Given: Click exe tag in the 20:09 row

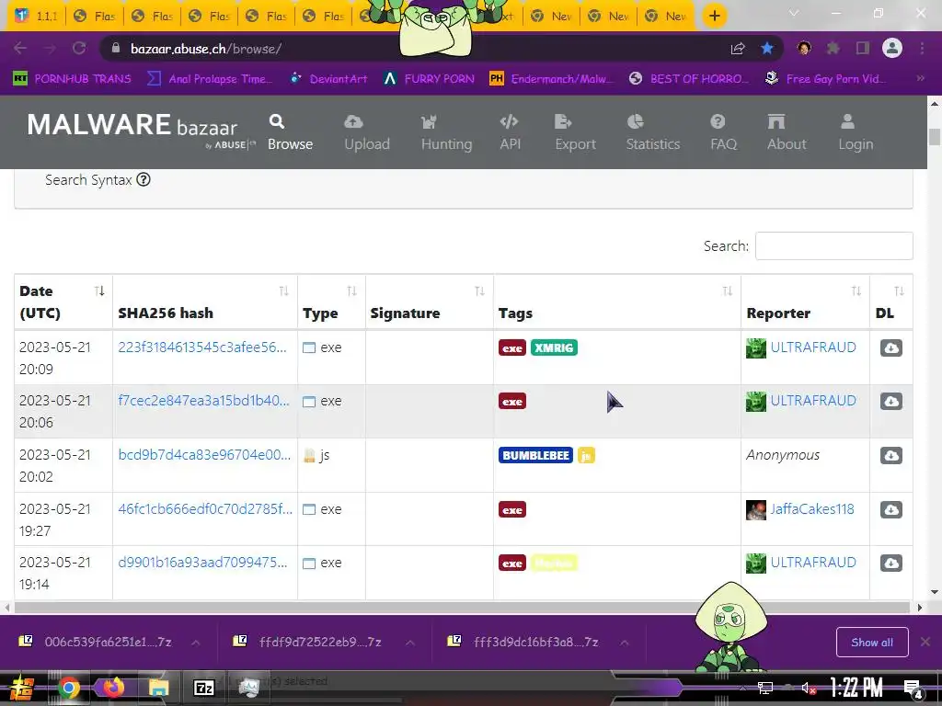Looking at the screenshot, I should pyautogui.click(x=511, y=347).
